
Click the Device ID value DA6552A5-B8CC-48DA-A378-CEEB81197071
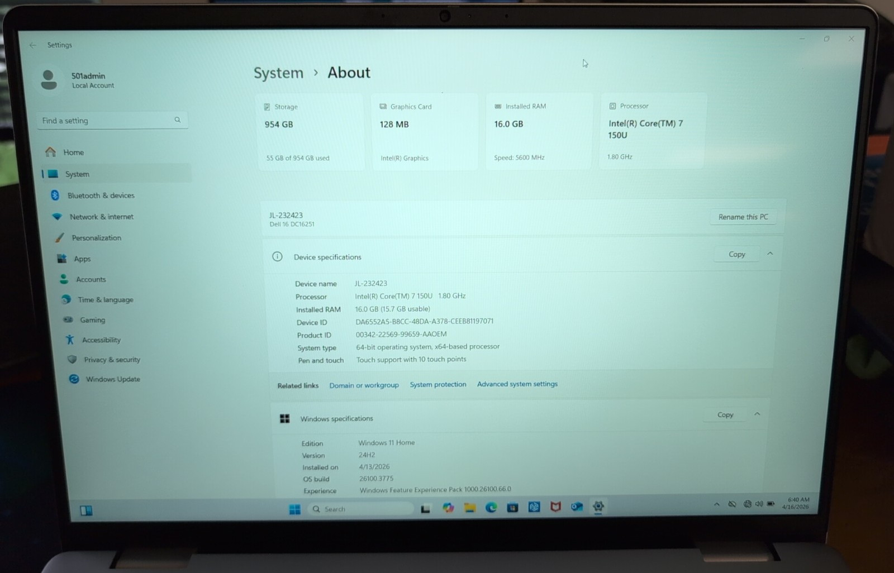424,322
